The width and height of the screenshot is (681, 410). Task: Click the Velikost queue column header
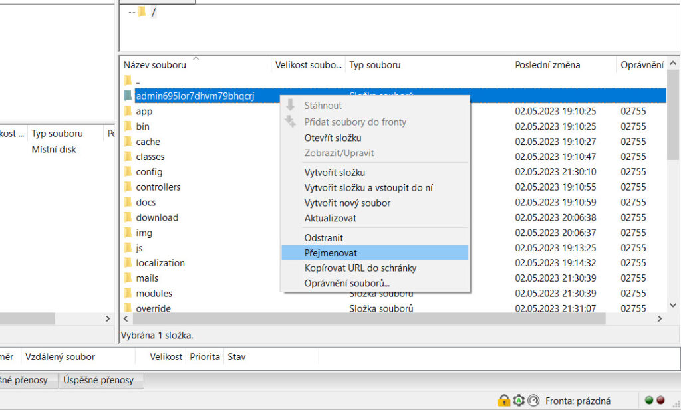[161, 357]
